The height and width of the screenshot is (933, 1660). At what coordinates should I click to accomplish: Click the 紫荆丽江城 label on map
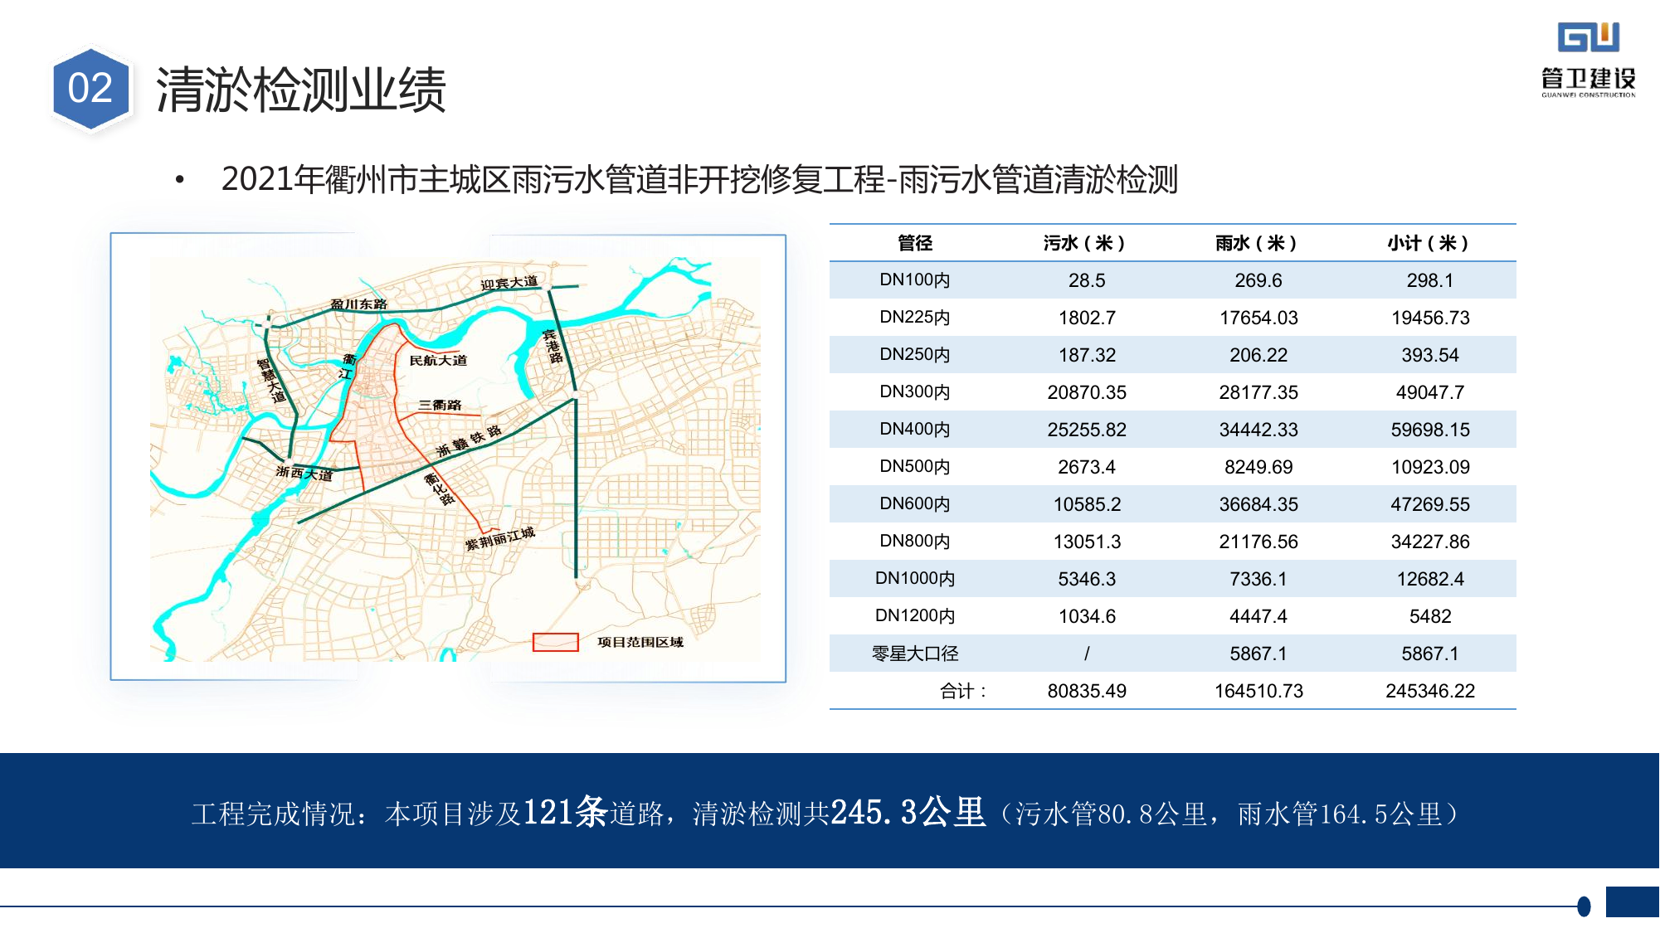point(499,539)
